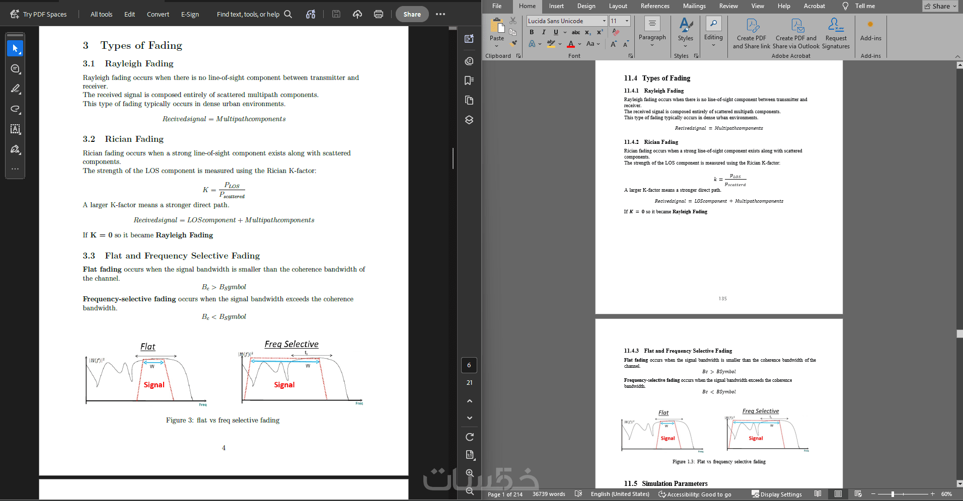Open the AI Assistant icon in Acrobat toolbar

click(311, 14)
